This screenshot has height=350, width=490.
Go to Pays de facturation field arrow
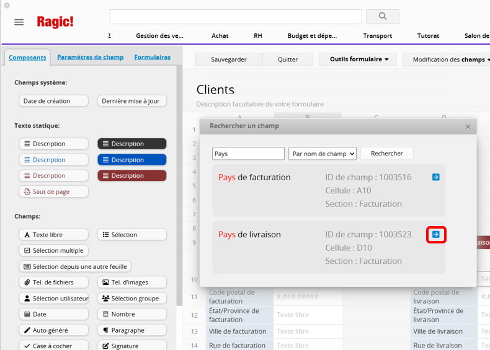[x=435, y=177]
